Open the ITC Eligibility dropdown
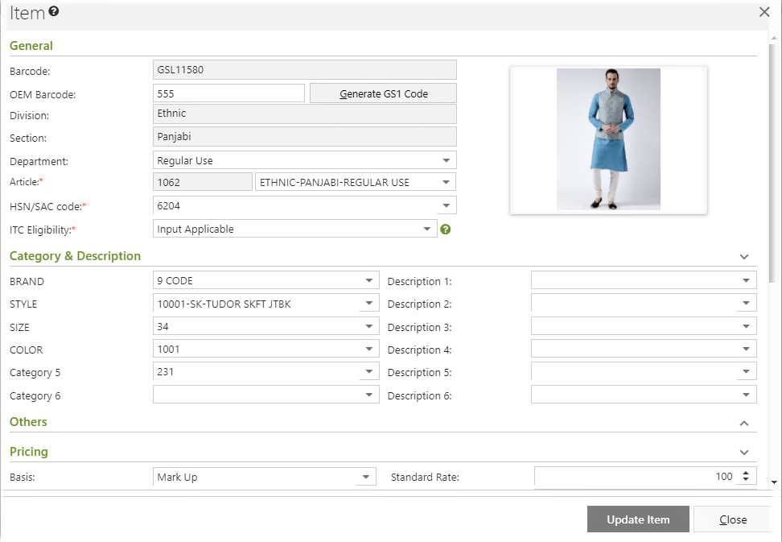 pos(427,229)
